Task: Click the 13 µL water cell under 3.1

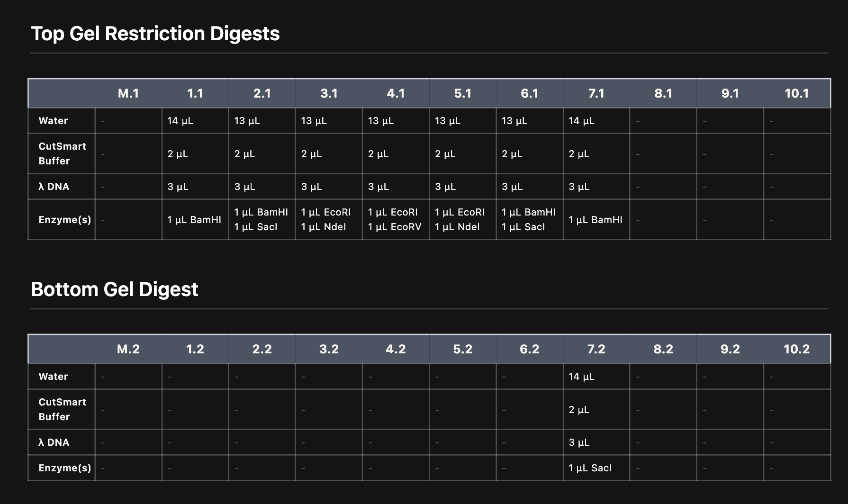Action: [314, 121]
